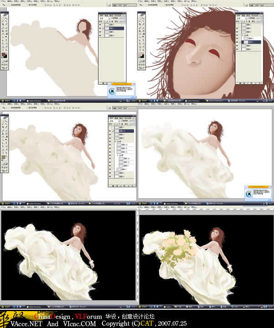Close the notification popup in shaded-dress screenshot
This screenshot has width=274, height=328.
[x=271, y=187]
